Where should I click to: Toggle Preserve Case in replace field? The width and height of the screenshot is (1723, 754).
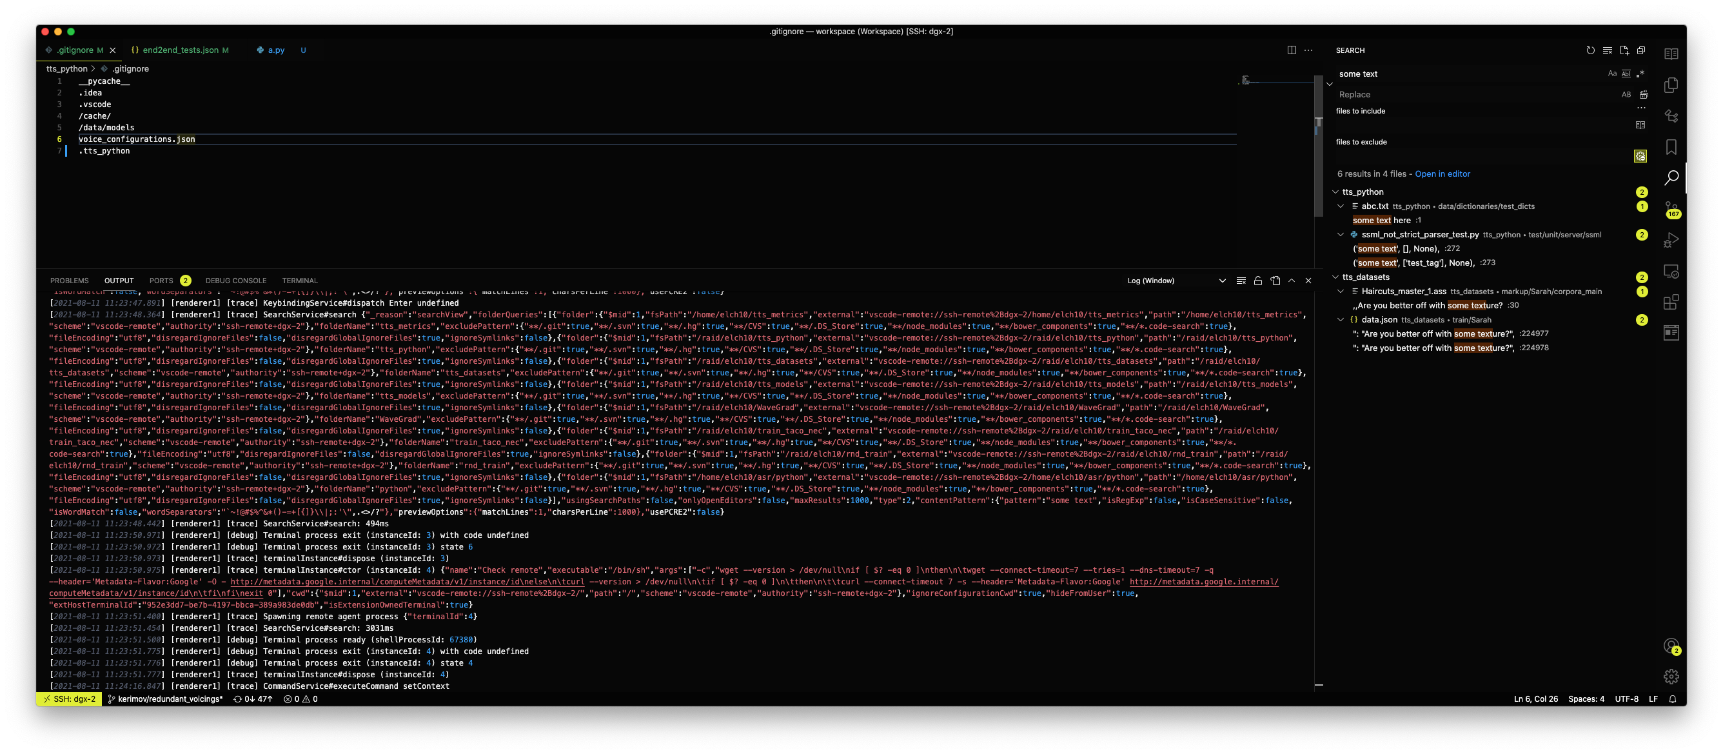[x=1626, y=94]
